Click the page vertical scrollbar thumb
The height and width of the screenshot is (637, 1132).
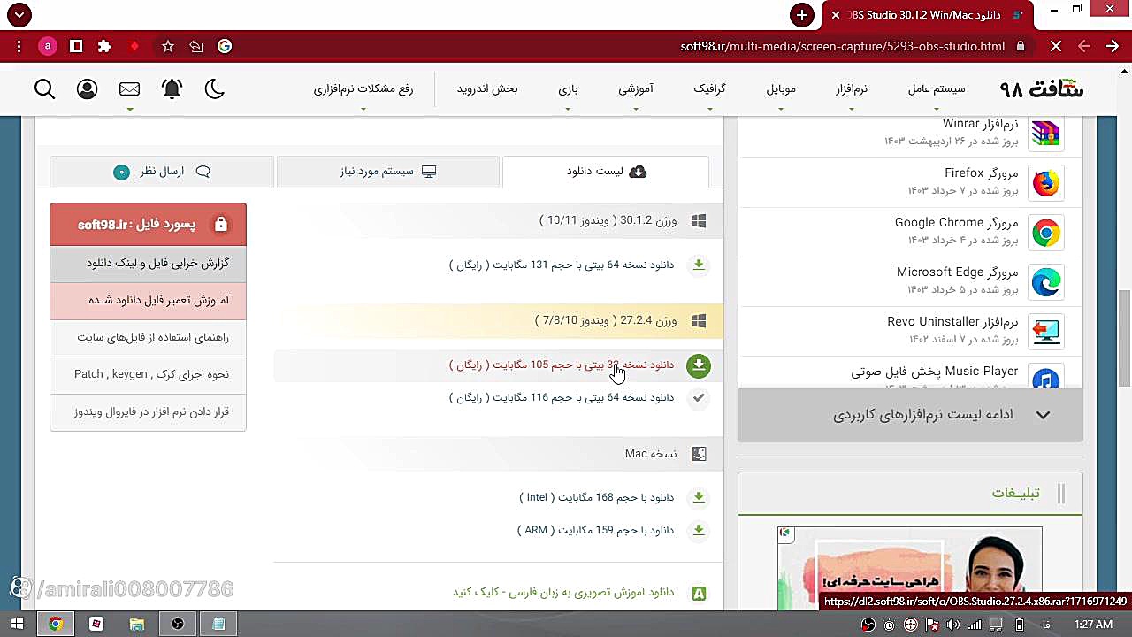click(1124, 338)
